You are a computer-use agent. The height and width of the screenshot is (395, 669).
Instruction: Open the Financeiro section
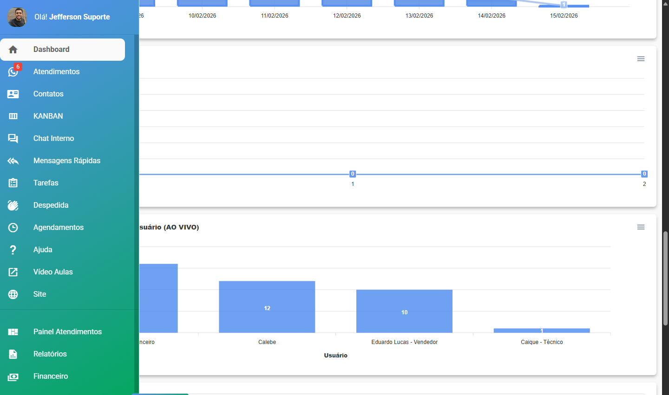click(x=51, y=376)
